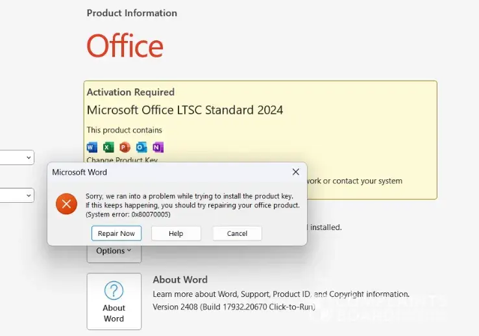Click the PowerPoint app icon
The width and height of the screenshot is (479, 336).
(125, 147)
